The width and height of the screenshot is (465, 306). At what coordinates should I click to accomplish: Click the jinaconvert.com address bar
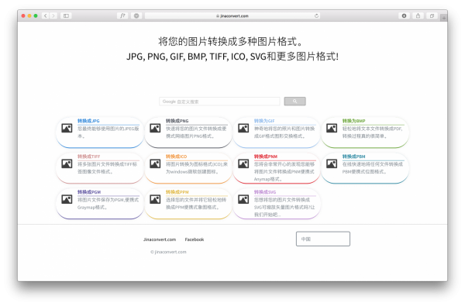tap(232, 15)
